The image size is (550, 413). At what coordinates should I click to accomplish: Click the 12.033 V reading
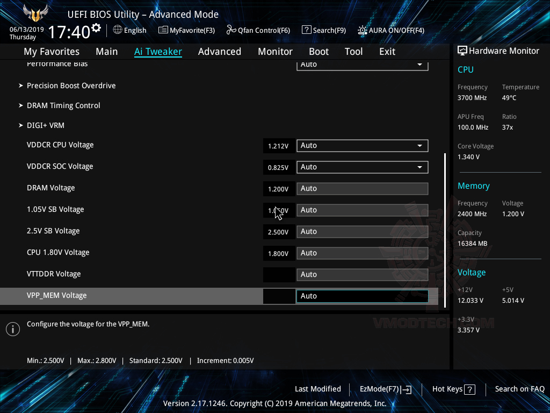coord(471,301)
